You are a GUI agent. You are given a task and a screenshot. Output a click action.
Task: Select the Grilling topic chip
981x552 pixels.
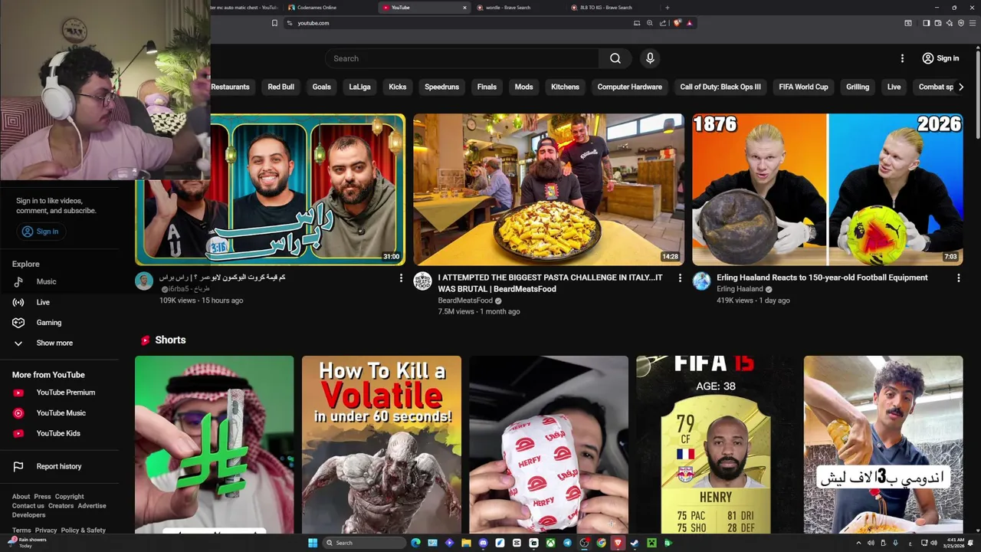point(858,87)
